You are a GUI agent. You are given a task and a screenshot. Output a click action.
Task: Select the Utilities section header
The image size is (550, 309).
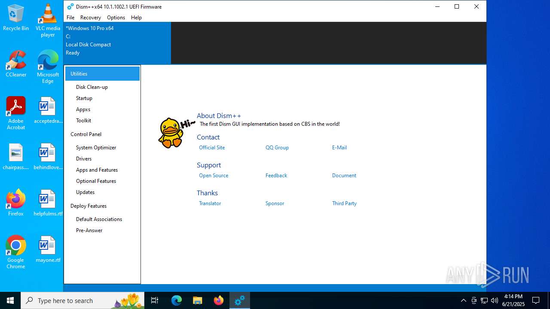point(102,74)
